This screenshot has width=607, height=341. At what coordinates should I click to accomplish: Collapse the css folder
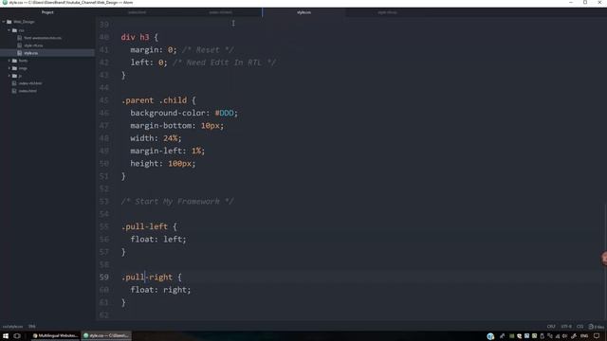coord(9,30)
